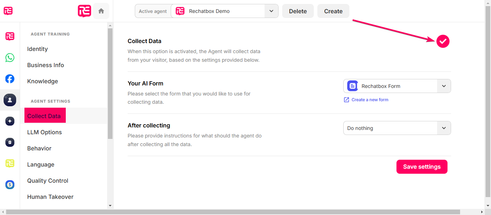Expand the Active agent Rechatbox Demo dropdown
Screen dimensions: 491x215
[x=225, y=11]
